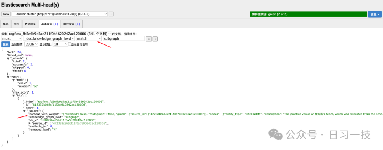Screen dimensions: 383x150
Task: Open the match operator dropdown
Action: tap(89, 38)
